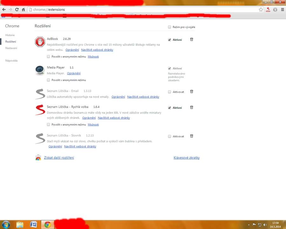This screenshot has width=286, height=229.
Task: Open Microsoft Word from the taskbar
Action: tap(34, 225)
